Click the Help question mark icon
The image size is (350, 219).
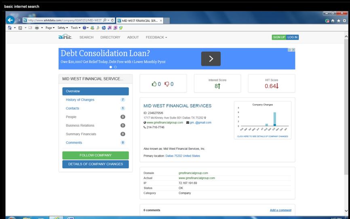(84, 28)
